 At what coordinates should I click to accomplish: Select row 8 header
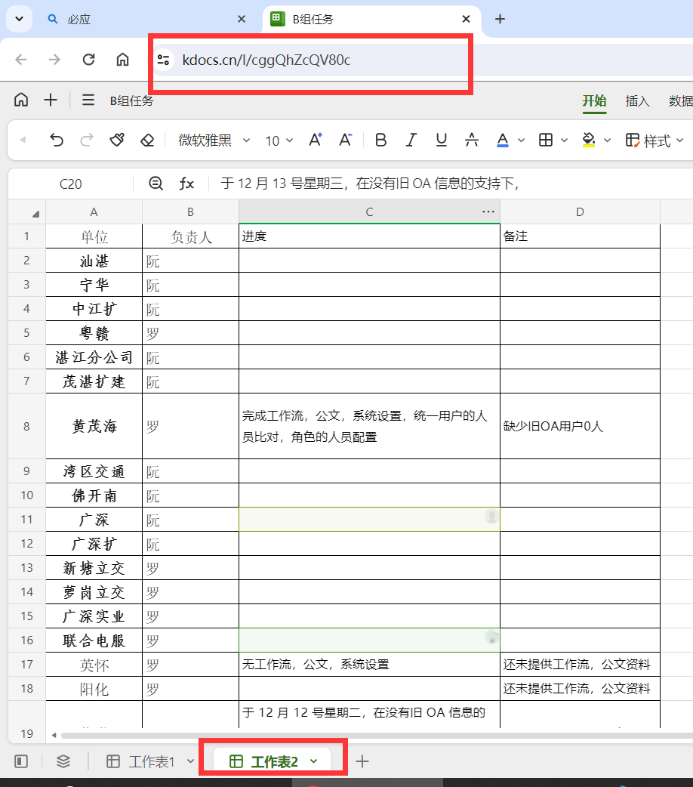click(x=26, y=426)
